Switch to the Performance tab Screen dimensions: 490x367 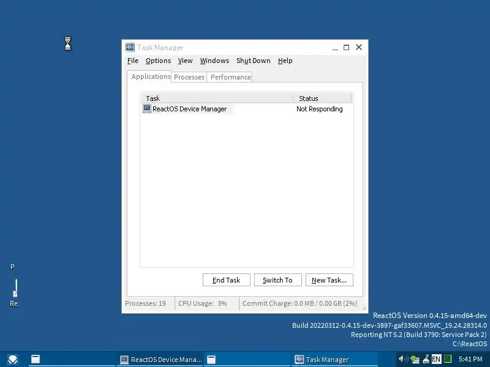pos(230,77)
